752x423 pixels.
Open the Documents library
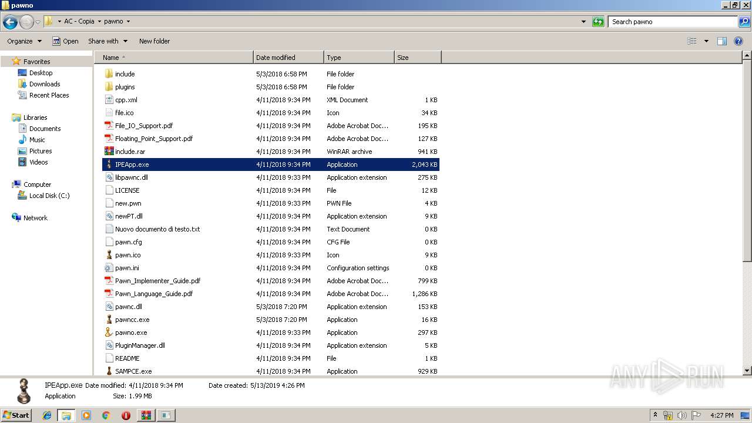45,129
